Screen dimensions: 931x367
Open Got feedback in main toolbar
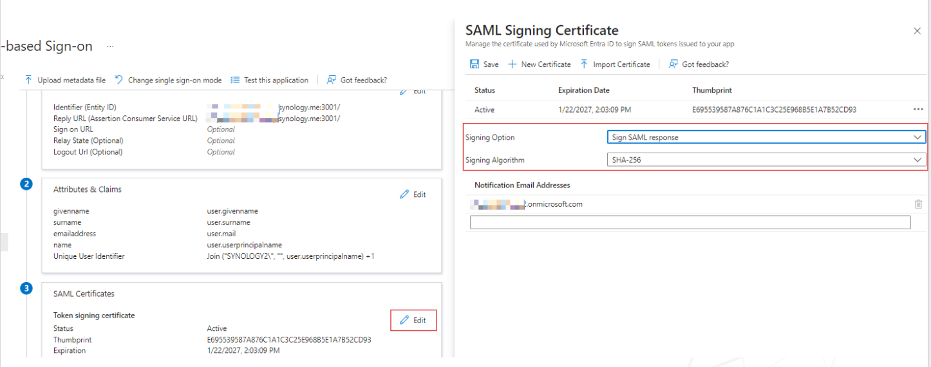(x=357, y=80)
